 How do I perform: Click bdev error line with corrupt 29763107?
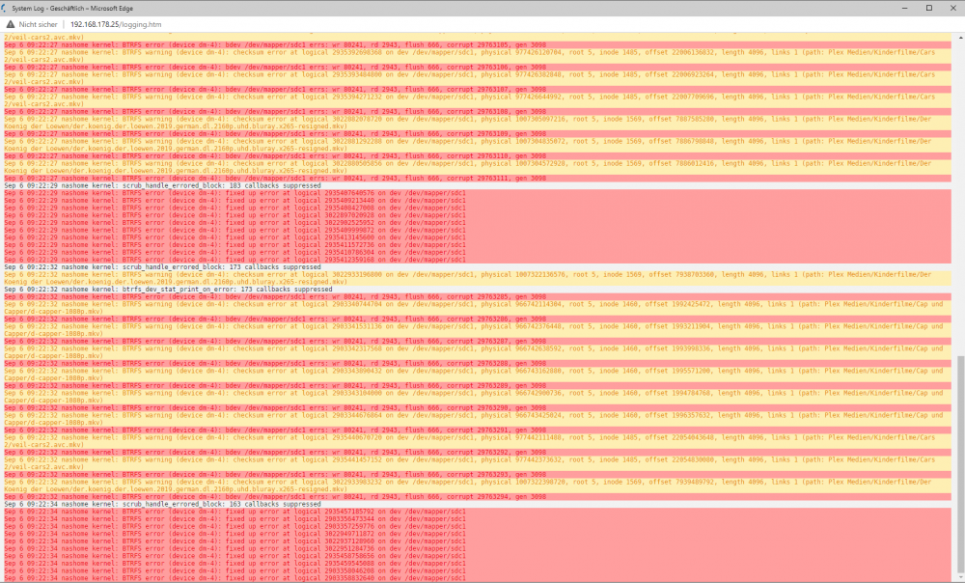pos(477,89)
